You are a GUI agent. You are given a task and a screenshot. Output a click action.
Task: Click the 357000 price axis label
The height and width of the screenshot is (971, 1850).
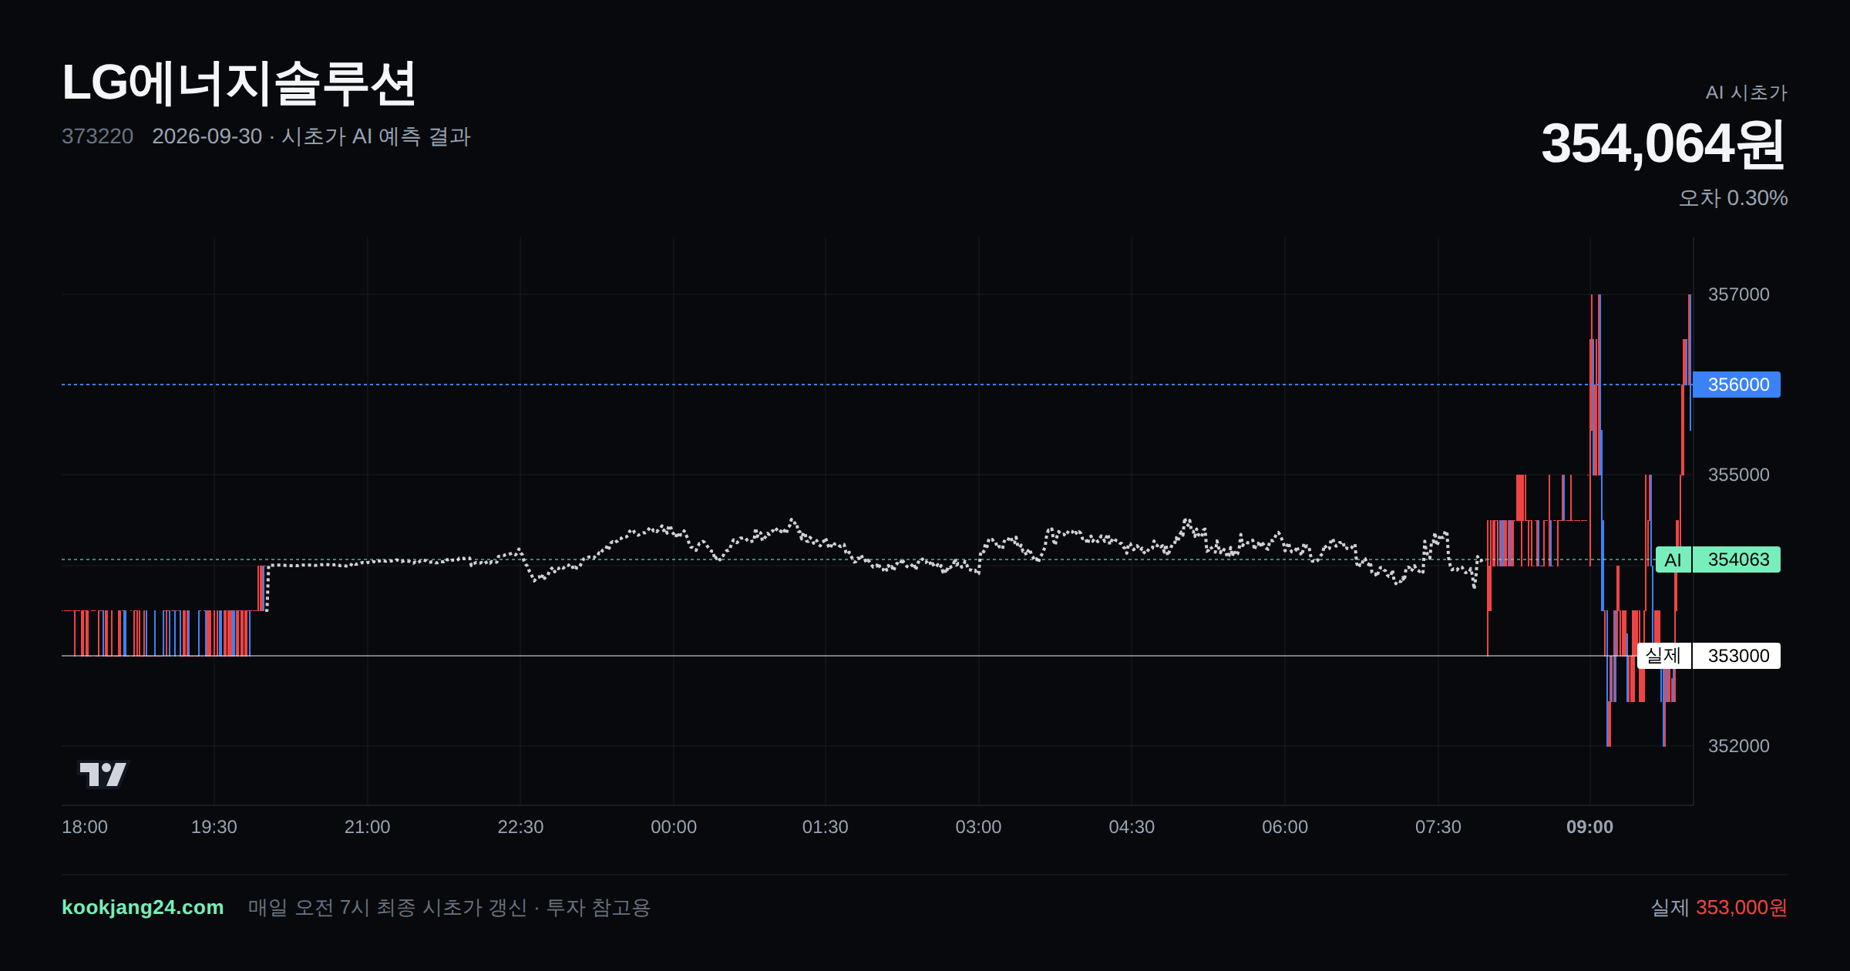(1739, 294)
